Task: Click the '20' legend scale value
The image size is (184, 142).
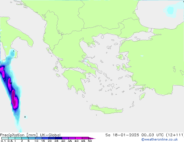Action: point(50,141)
